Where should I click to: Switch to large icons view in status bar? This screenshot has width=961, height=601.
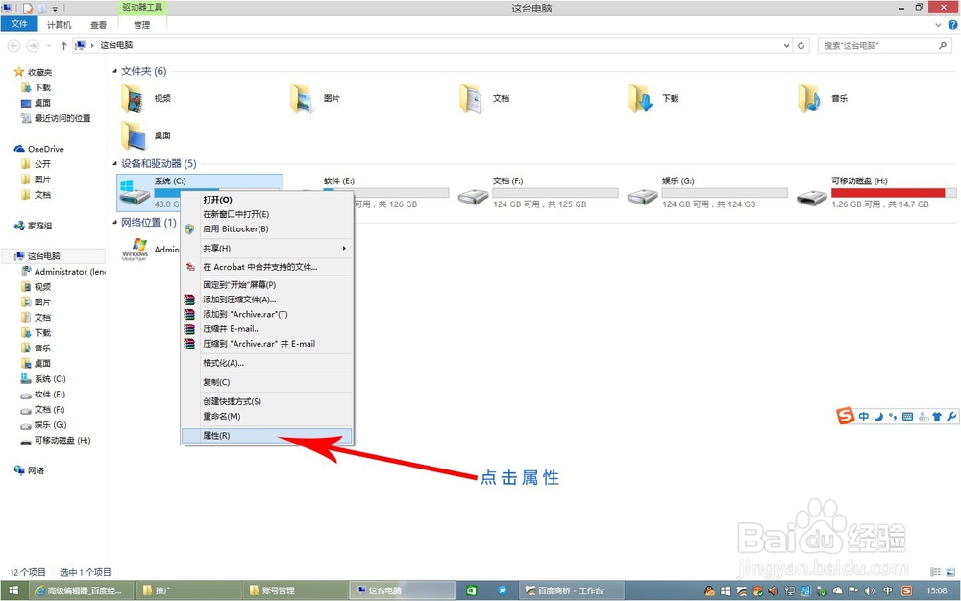950,572
